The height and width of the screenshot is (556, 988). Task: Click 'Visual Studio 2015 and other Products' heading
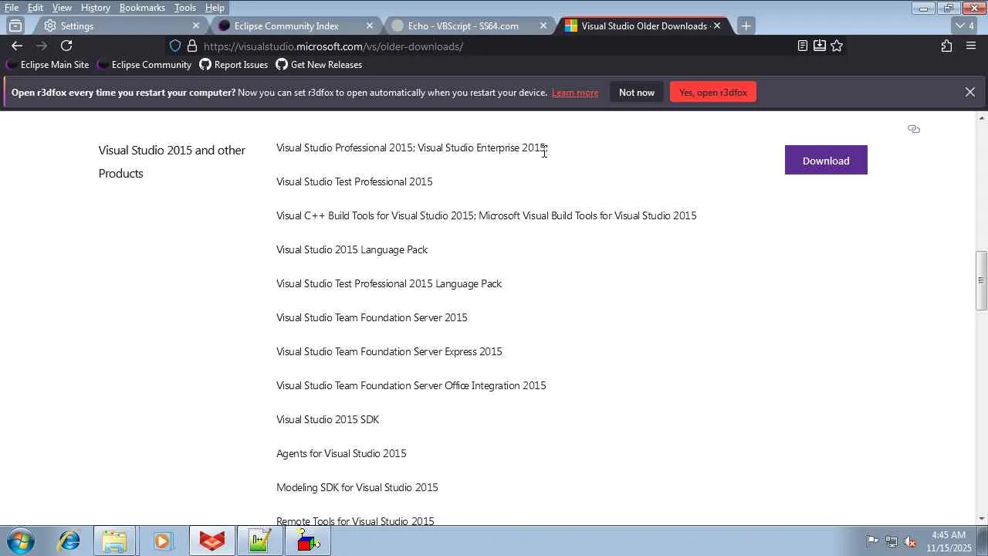(172, 161)
